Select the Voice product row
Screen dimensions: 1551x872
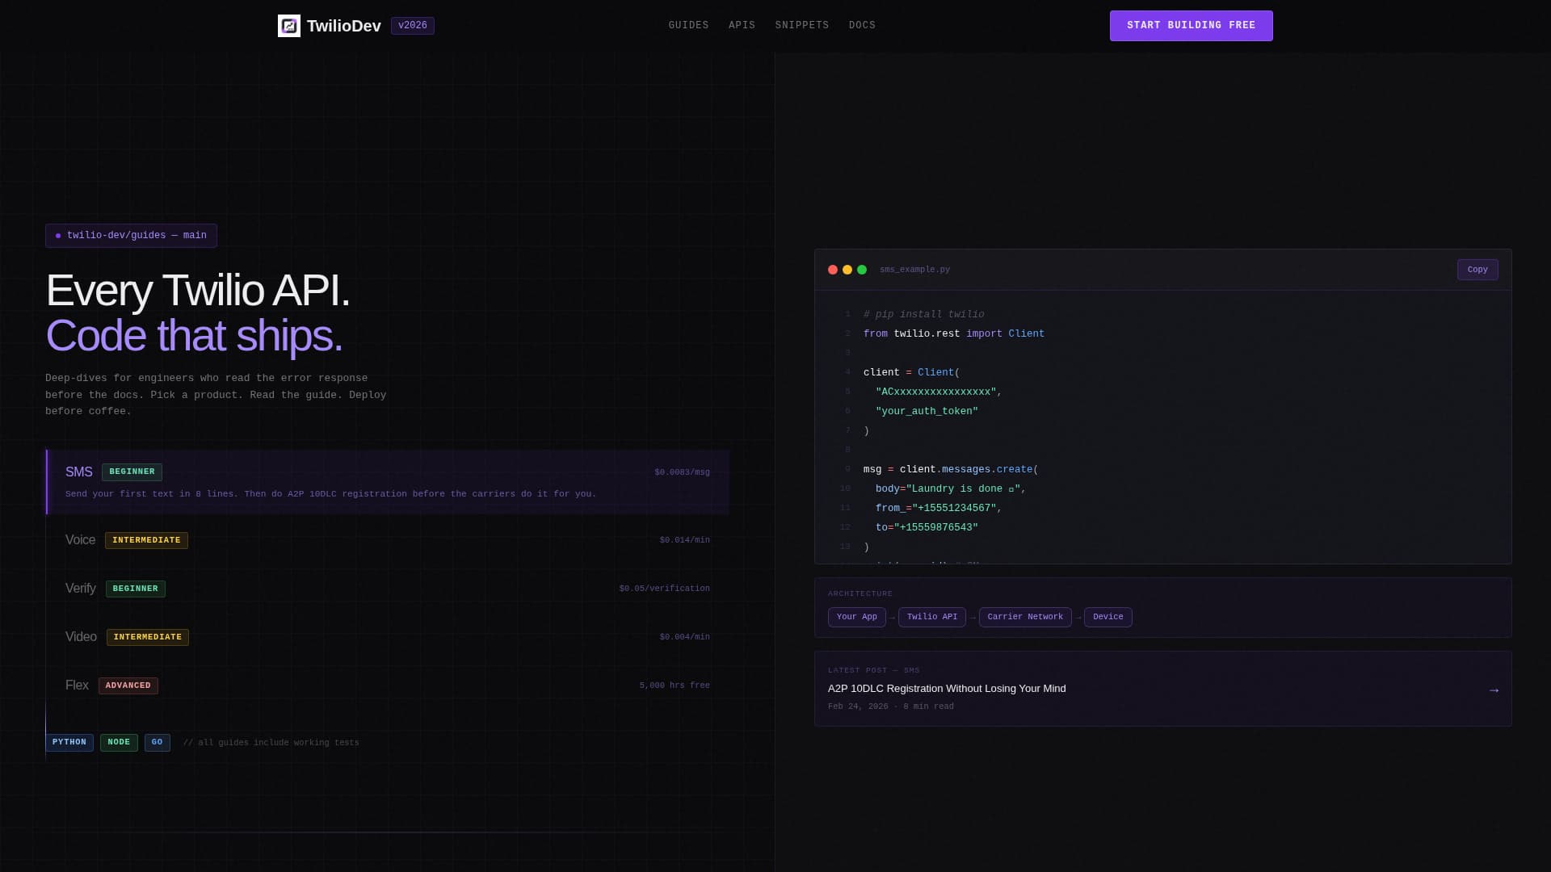coord(388,540)
